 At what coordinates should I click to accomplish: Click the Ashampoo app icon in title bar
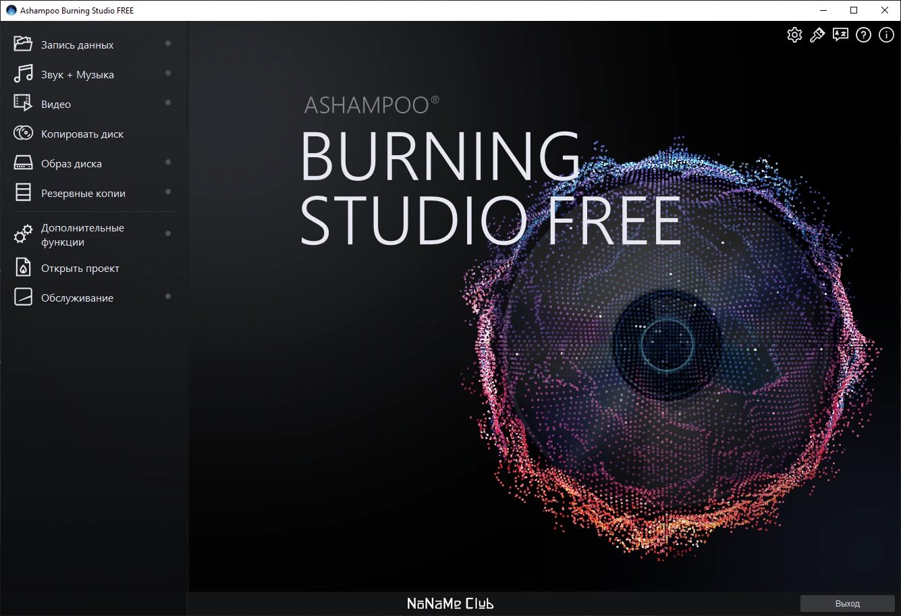pyautogui.click(x=11, y=10)
